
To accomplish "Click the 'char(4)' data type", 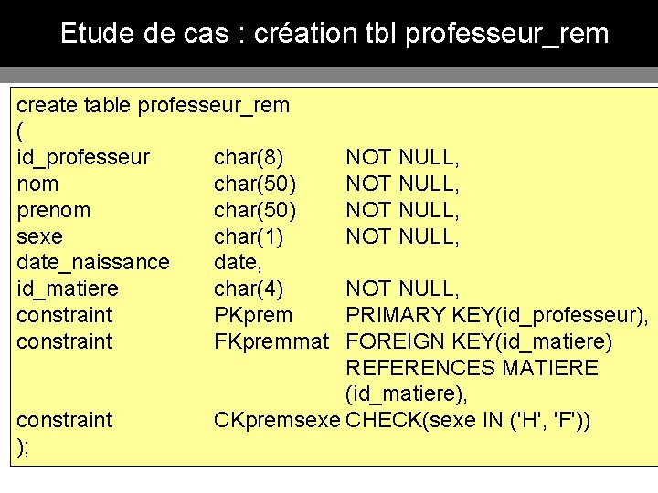I will [x=249, y=289].
